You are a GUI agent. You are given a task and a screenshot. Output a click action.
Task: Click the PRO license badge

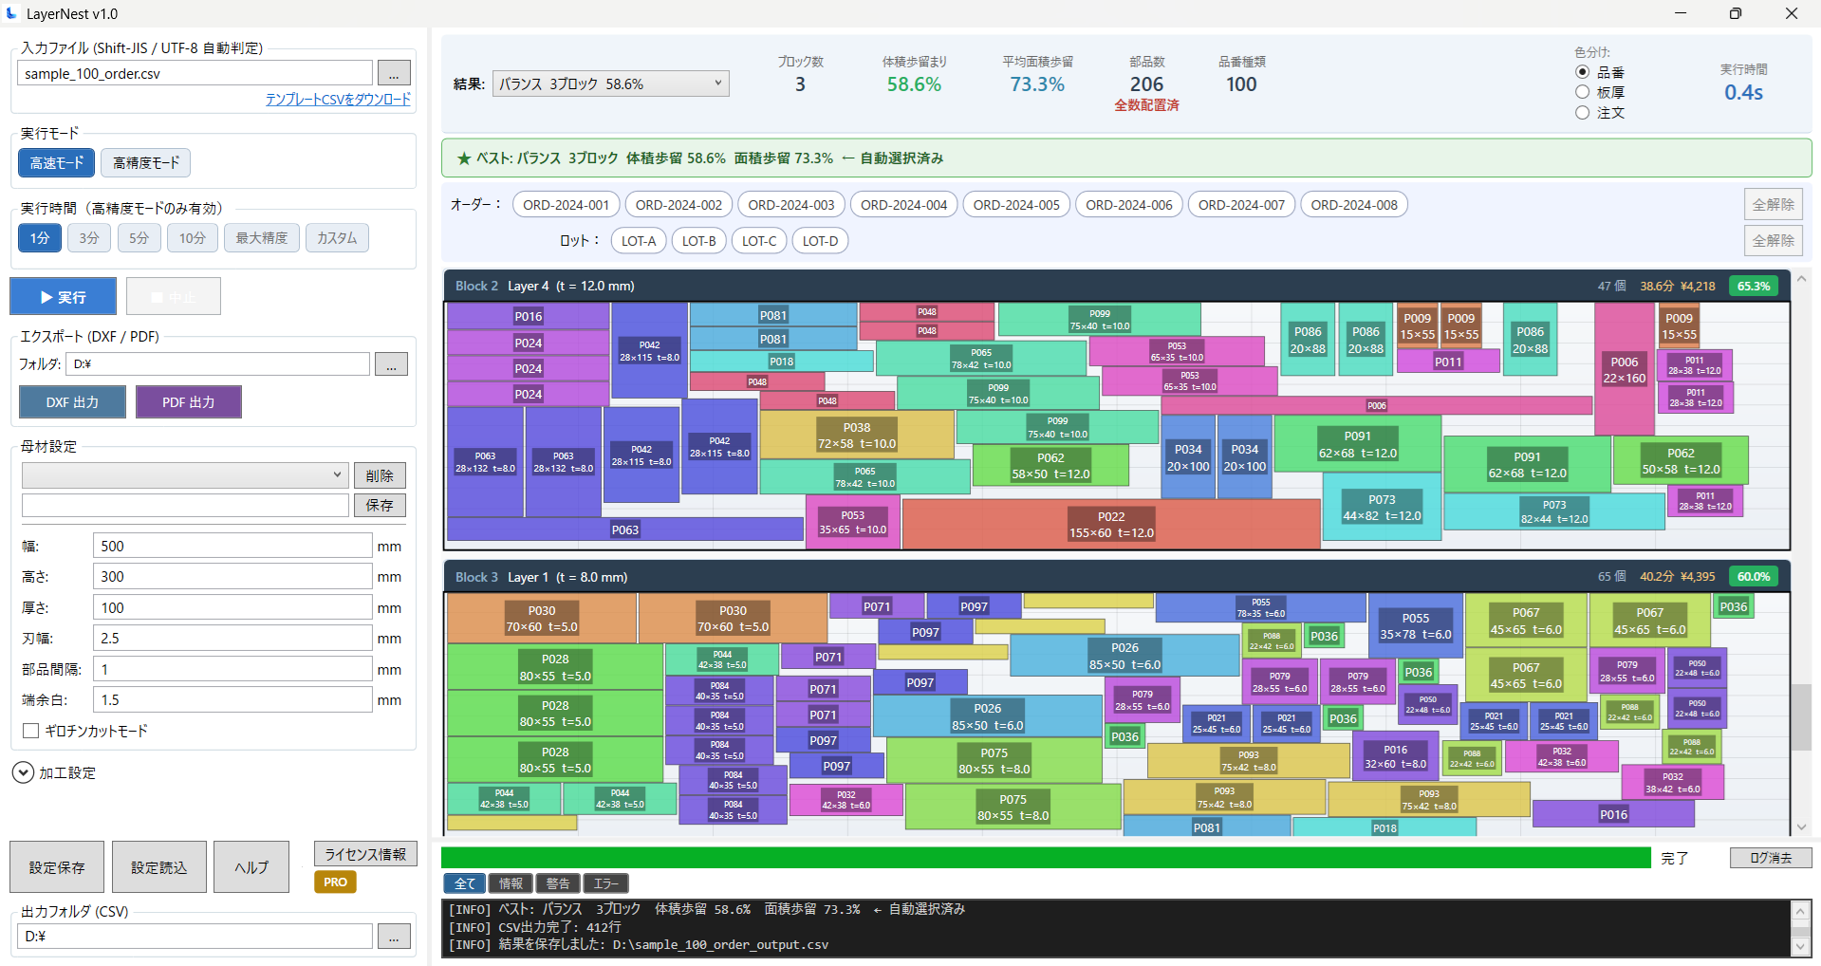click(334, 882)
